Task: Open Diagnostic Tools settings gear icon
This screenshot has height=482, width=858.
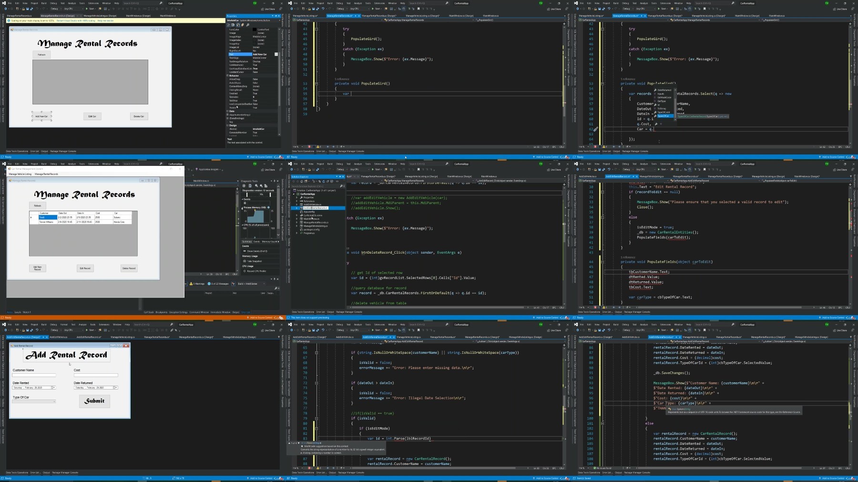Action: point(244,186)
